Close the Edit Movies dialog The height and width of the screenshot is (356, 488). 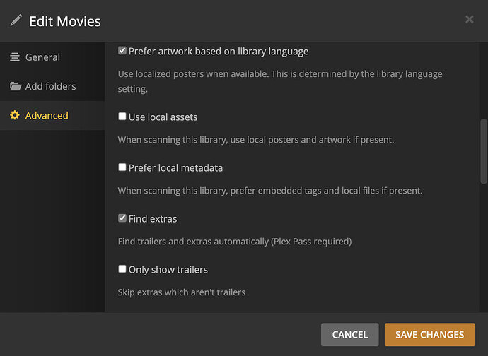470,20
